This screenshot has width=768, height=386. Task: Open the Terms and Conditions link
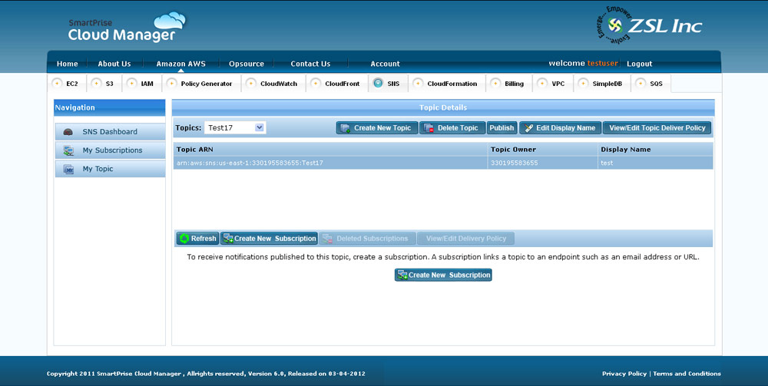pos(687,374)
